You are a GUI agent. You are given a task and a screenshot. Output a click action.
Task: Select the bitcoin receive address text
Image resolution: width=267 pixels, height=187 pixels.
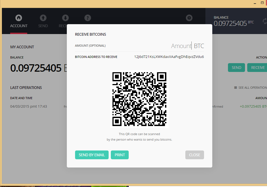169,57
